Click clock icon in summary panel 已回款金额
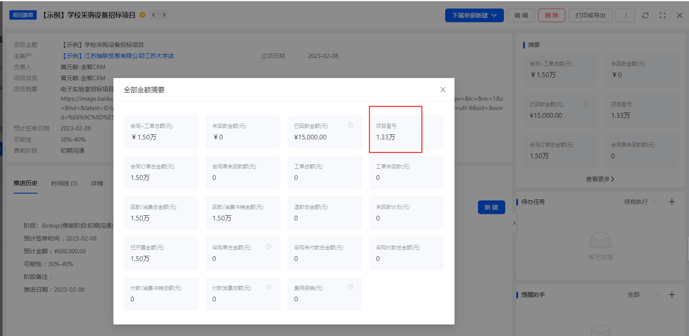 pyautogui.click(x=586, y=104)
